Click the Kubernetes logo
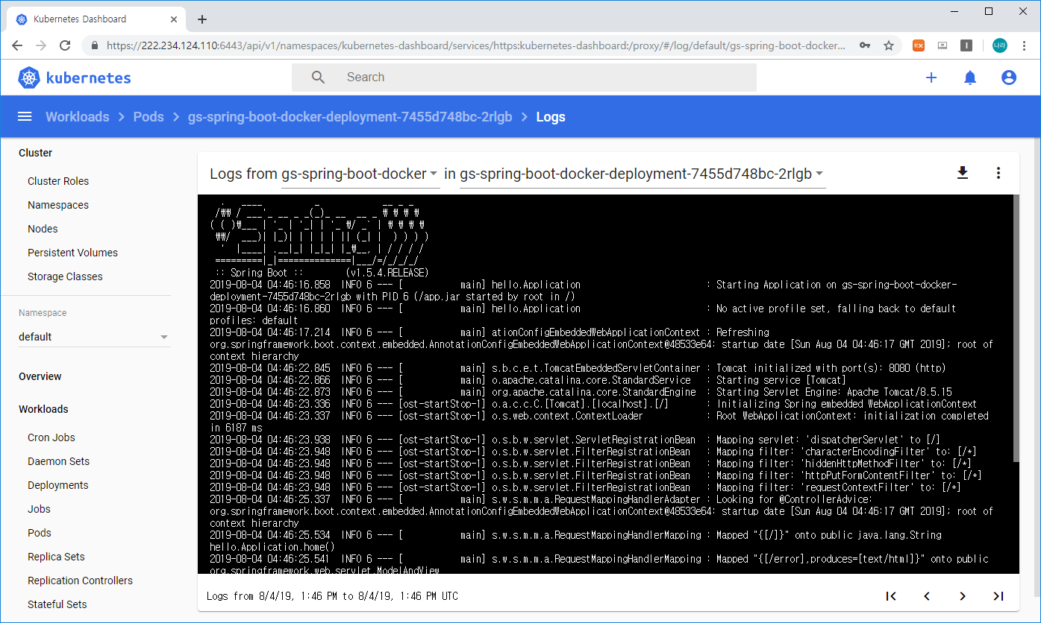The height and width of the screenshot is (623, 1041). tap(75, 78)
